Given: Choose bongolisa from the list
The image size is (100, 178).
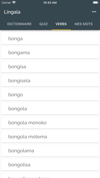Looking at the screenshot, I should point(50,165).
